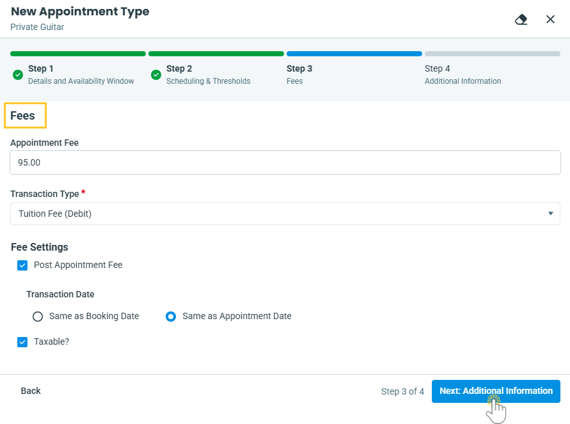Viewport: 570px width, 424px height.
Task: Close the New Appointment Type dialog
Action: coord(550,19)
